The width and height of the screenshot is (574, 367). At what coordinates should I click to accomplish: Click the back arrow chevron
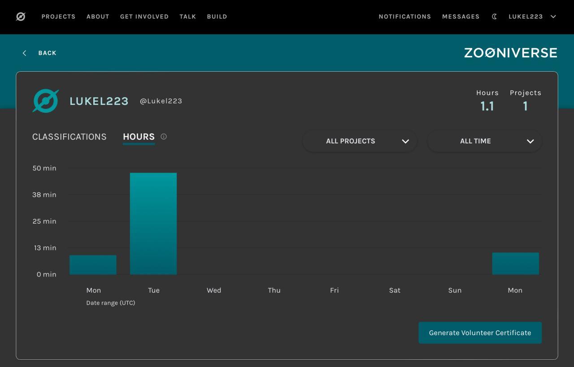click(24, 53)
